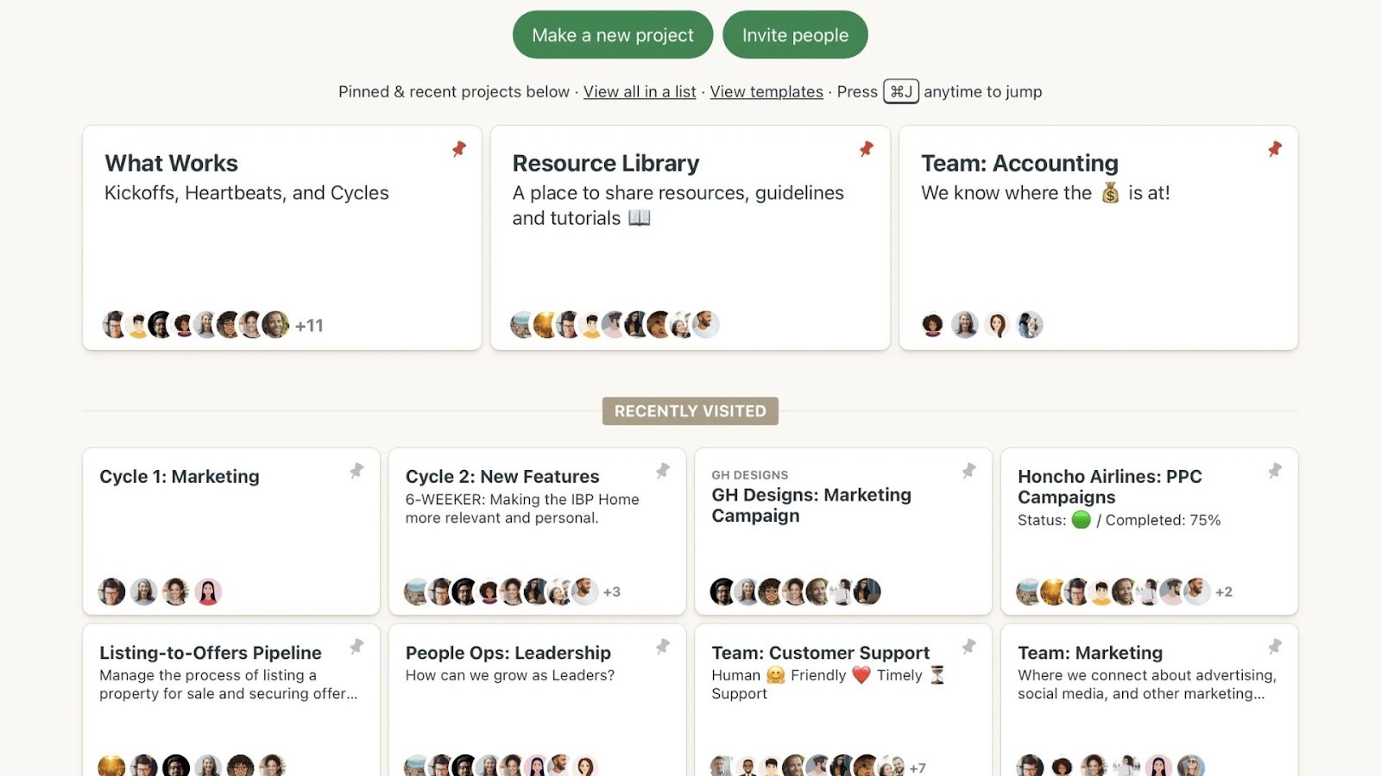Screen dimensions: 1381x776
Task: Open "View templates"
Action: (766, 91)
